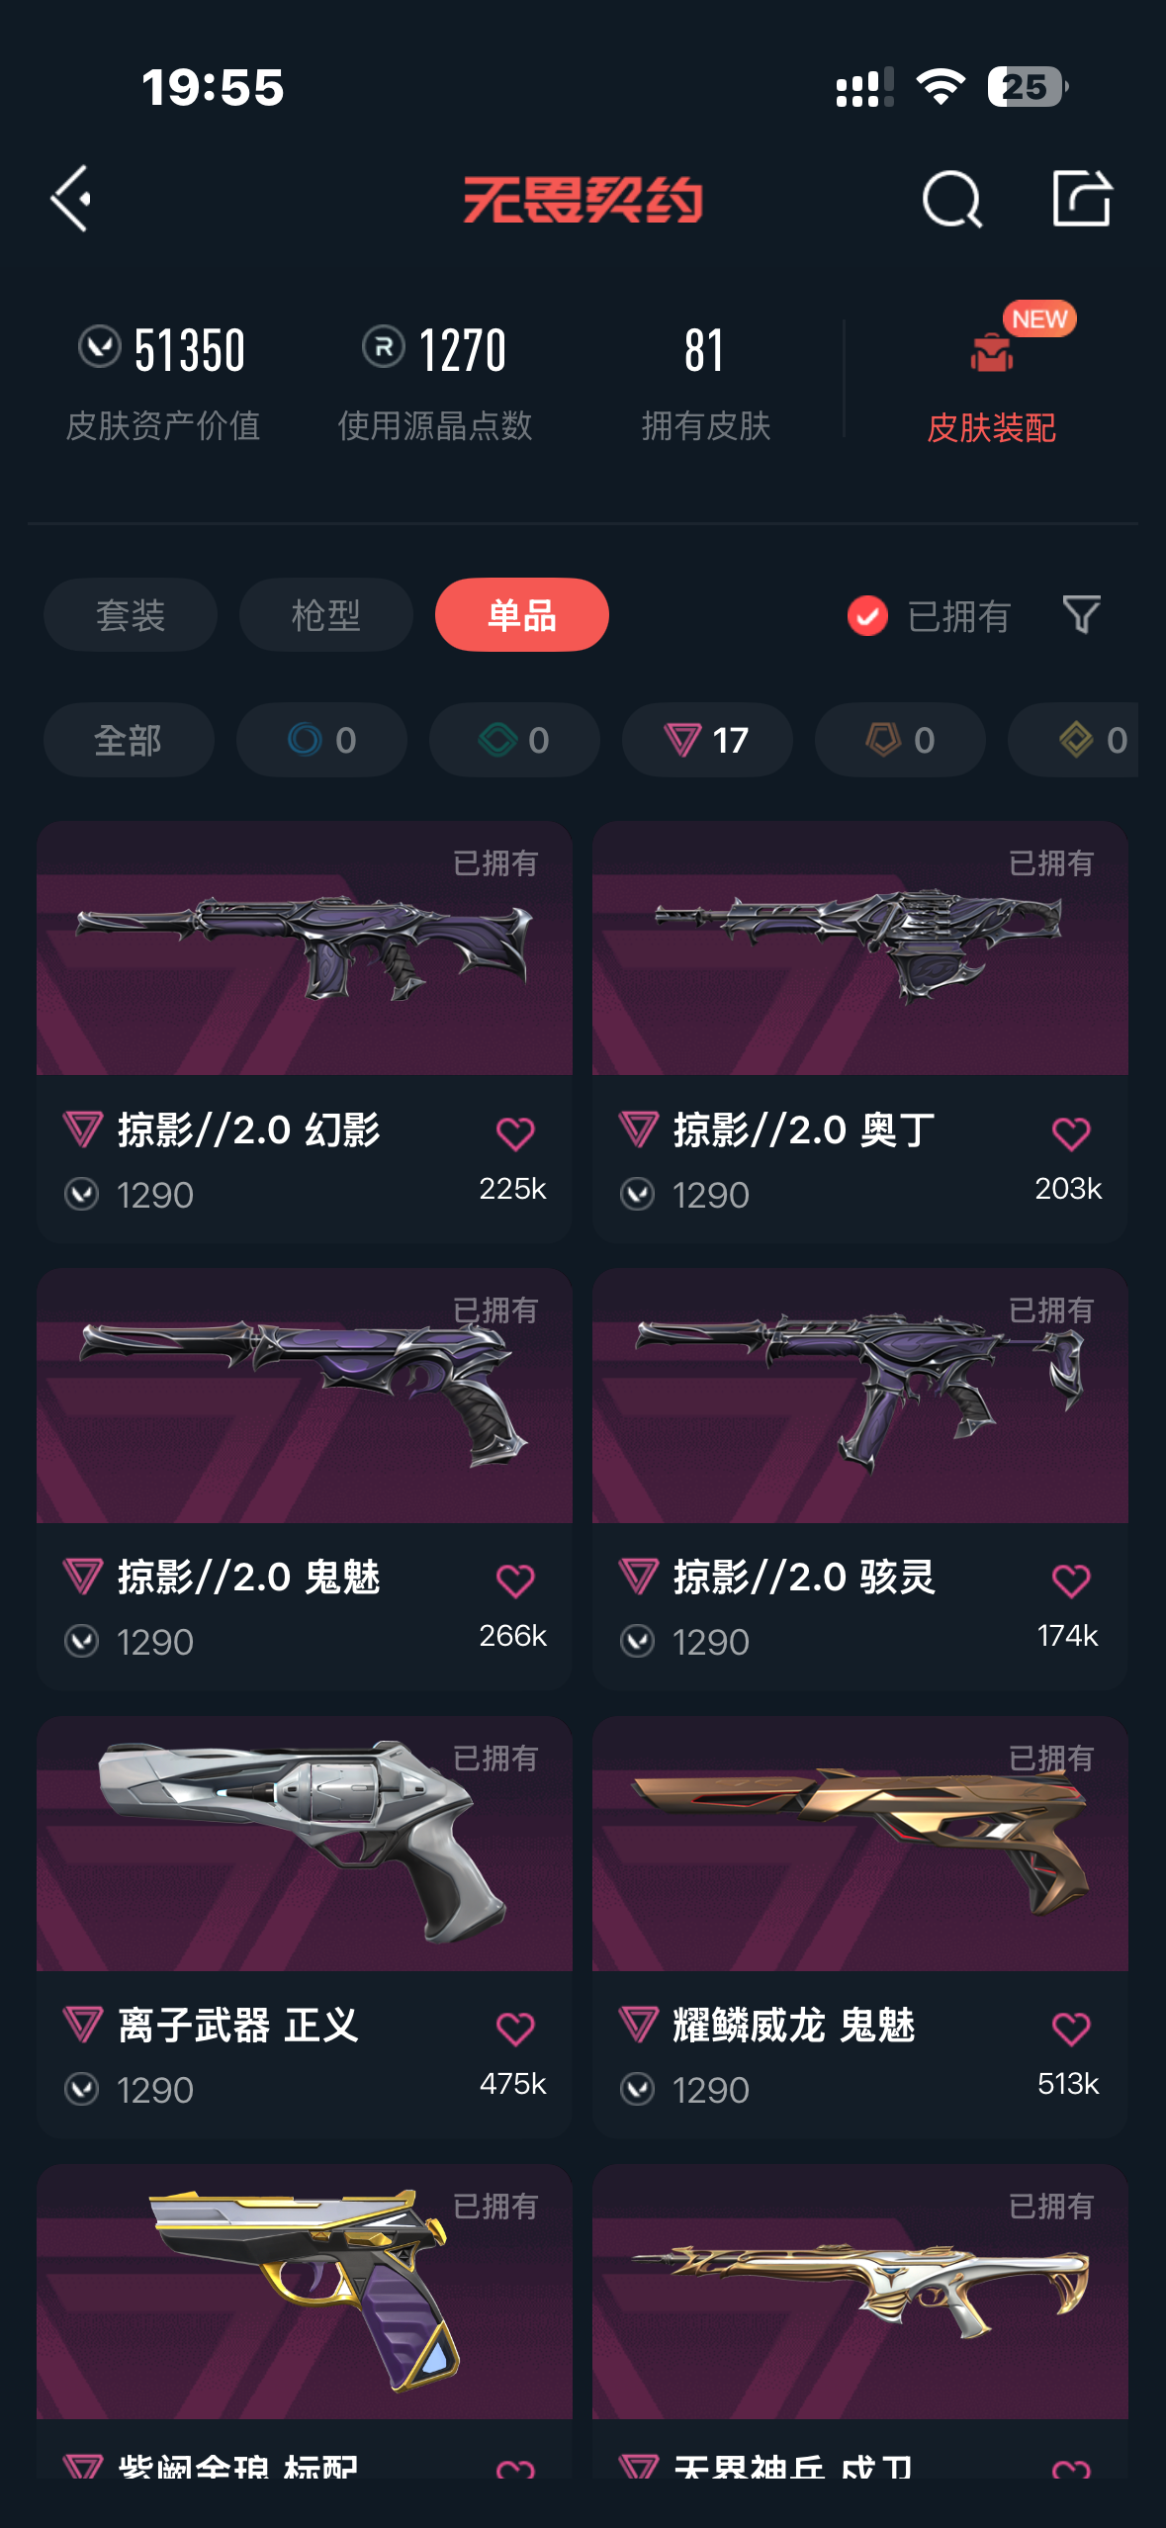Image resolution: width=1166 pixels, height=2528 pixels.
Task: Tap heart on 掠影//2.0 骇灵
Action: point(1071,1580)
